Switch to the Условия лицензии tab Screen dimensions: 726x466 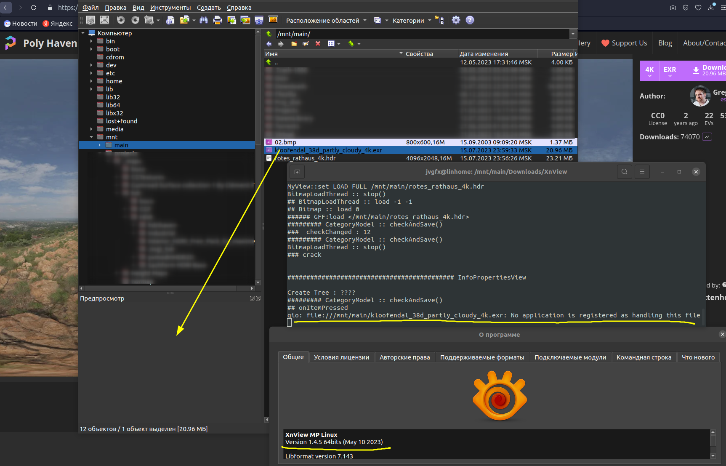341,357
